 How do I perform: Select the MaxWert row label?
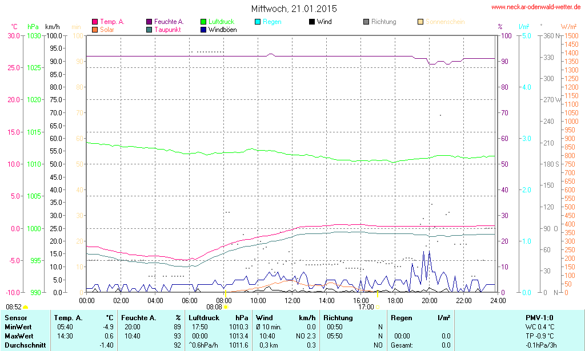[x=19, y=336]
